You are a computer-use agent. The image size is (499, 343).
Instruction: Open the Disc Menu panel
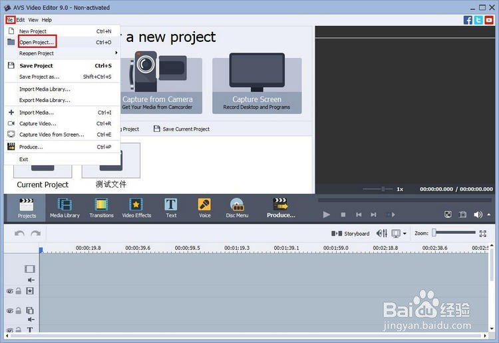[237, 208]
